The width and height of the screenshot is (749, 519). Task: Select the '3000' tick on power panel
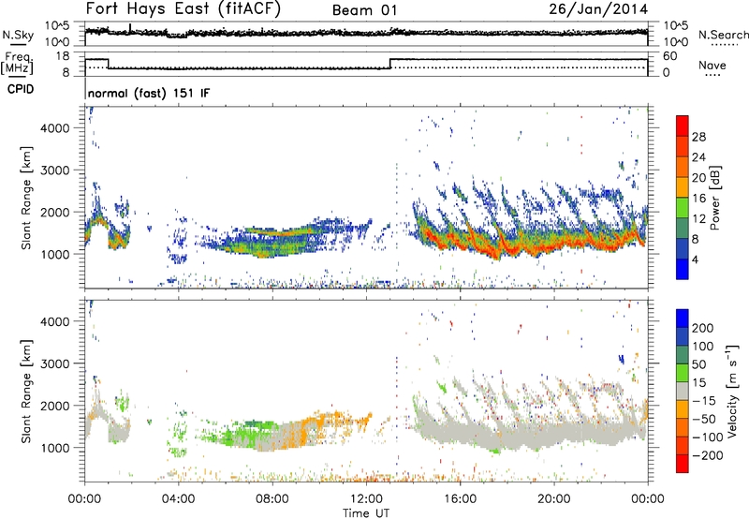point(55,171)
